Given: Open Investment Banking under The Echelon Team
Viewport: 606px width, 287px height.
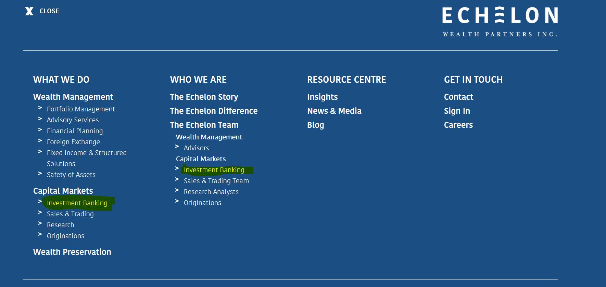Looking at the screenshot, I should click(214, 170).
